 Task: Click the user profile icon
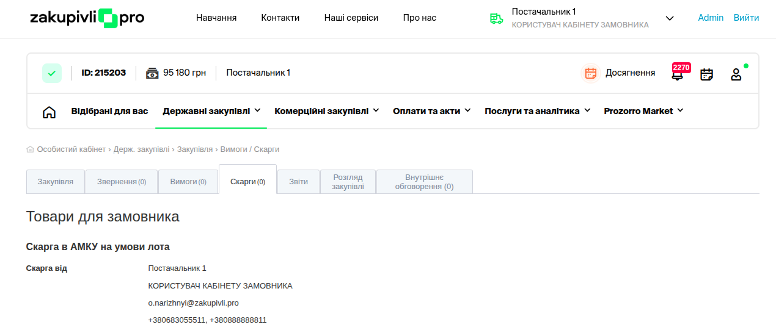click(x=736, y=74)
